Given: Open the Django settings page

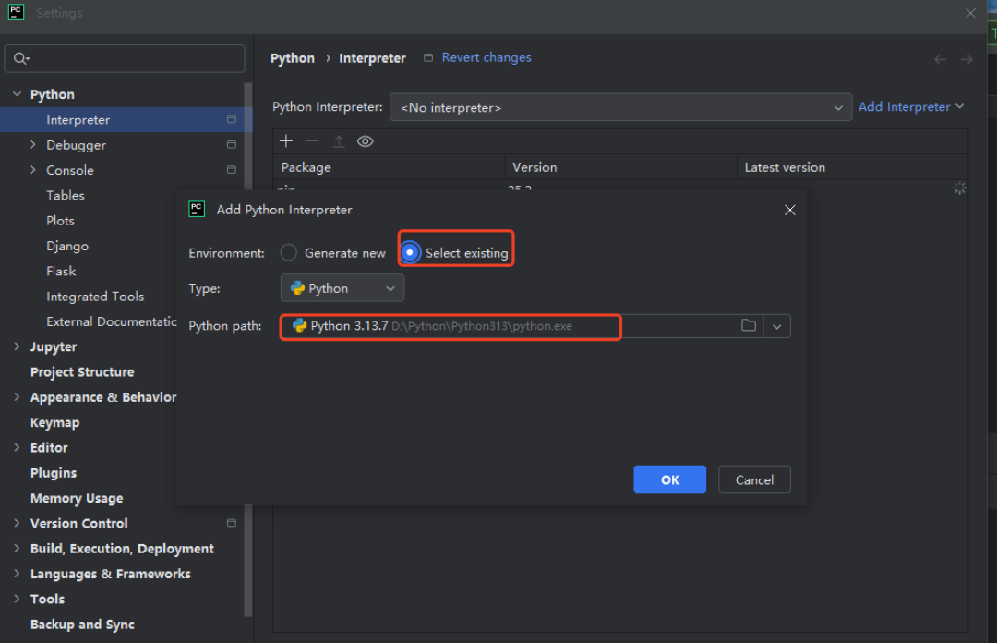Looking at the screenshot, I should [x=66, y=246].
